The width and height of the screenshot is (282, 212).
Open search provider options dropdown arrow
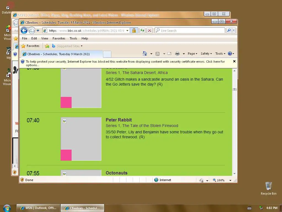[x=234, y=30]
